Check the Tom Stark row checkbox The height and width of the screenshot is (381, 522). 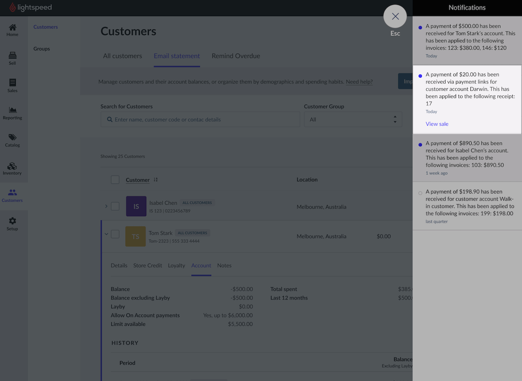pyautogui.click(x=115, y=234)
